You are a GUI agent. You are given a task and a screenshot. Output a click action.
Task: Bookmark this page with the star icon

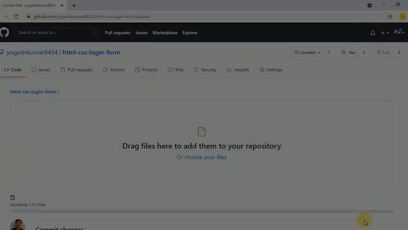click(390, 17)
